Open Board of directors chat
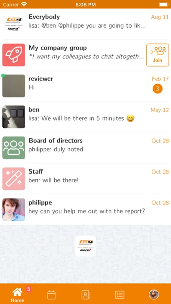 point(85,148)
